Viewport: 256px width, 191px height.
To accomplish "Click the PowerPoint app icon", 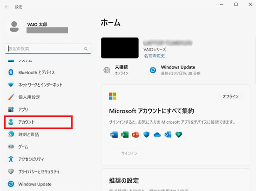I will point(135,134).
